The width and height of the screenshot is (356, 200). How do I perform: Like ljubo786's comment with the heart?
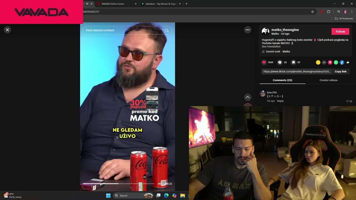pos(347,101)
